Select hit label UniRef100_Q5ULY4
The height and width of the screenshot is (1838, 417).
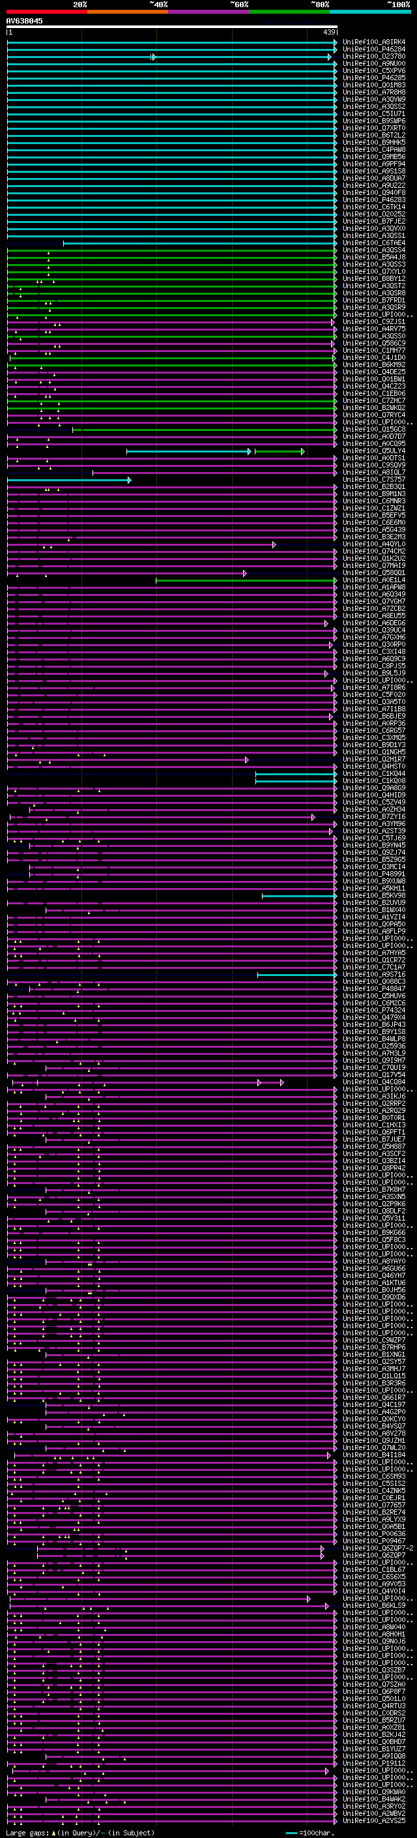point(373,451)
